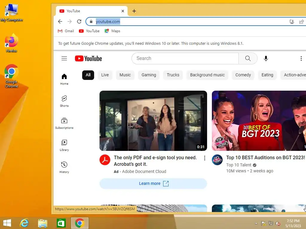Click the magnifier search button
The width and height of the screenshot is (306, 229).
(248, 58)
